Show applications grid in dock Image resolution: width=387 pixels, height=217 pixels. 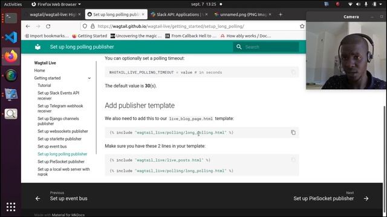click(11, 207)
